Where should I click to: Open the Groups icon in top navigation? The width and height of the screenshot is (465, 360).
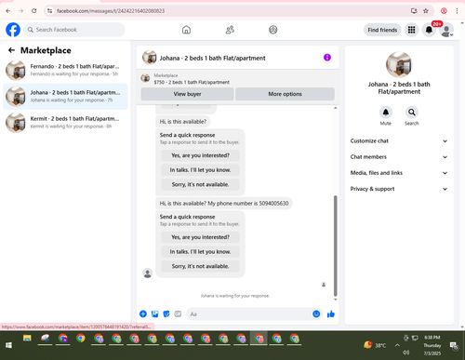coord(273,30)
